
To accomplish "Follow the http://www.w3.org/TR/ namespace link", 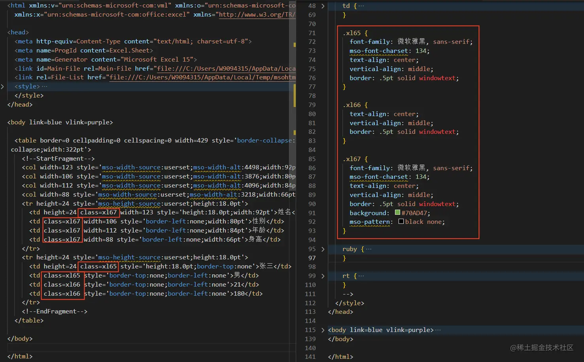I will pos(257,15).
